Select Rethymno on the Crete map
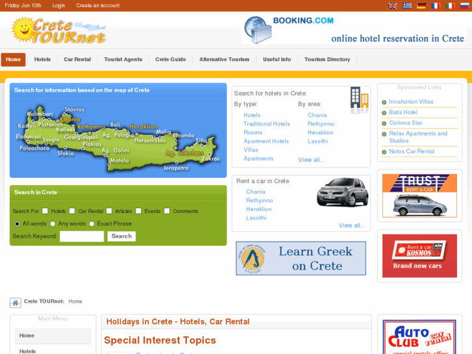Screen dimensions: 472x354 (91, 127)
